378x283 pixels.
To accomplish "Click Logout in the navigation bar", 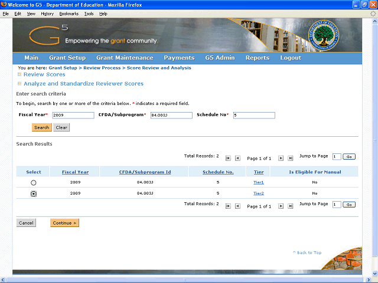I will coord(291,58).
